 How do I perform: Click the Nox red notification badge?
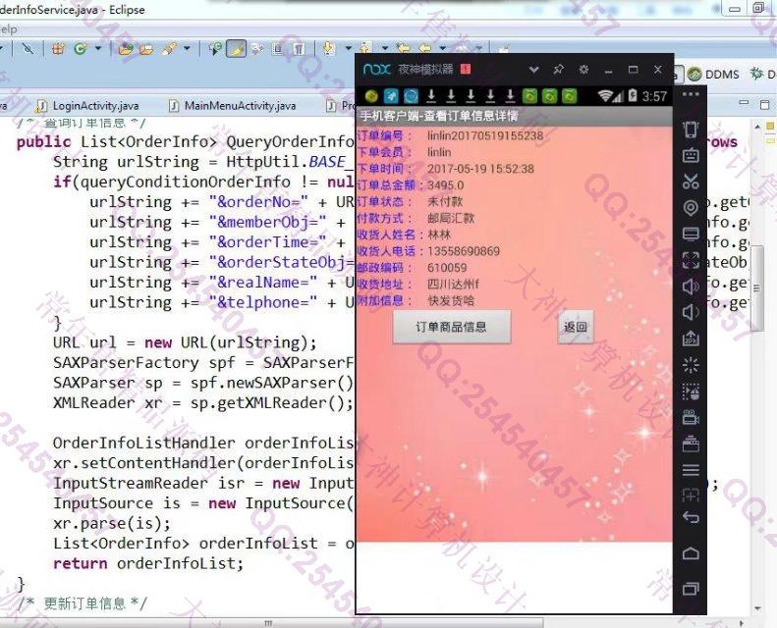(x=466, y=70)
